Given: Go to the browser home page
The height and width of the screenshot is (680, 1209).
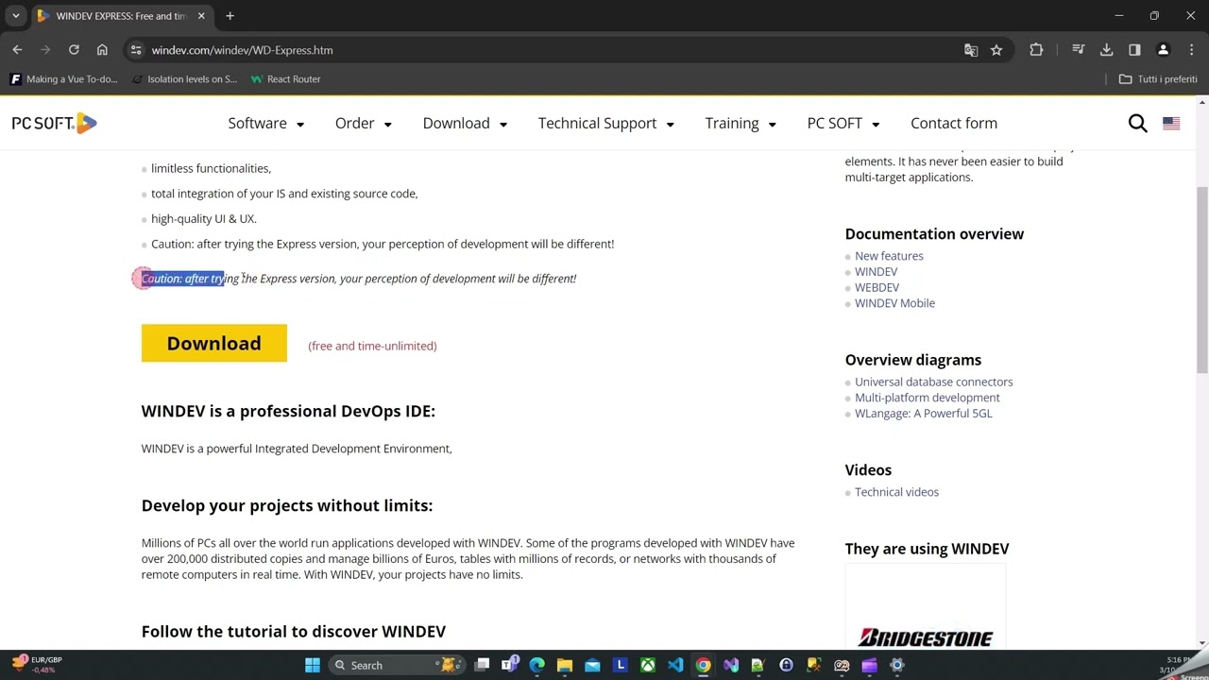Looking at the screenshot, I should [102, 50].
